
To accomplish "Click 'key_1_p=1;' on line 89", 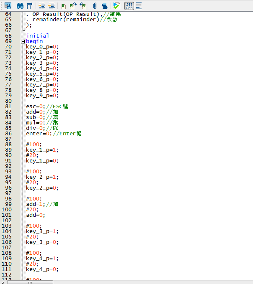I will [x=42, y=150].
